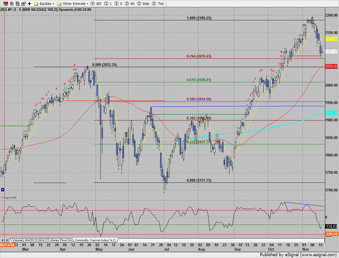Switch to the 5-minute interval

tap(119, 4)
